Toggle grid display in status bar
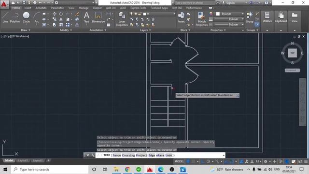This screenshot has width=309, height=174. click(188, 161)
